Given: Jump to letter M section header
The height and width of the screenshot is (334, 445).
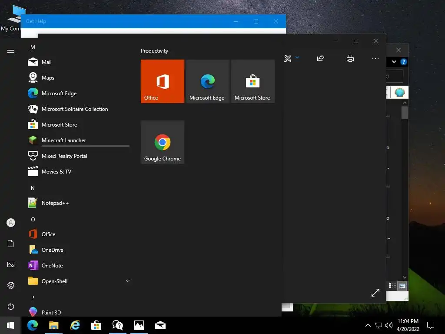Looking at the screenshot, I should click(33, 47).
